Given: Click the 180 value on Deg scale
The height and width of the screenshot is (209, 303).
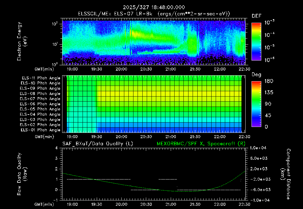Looking at the screenshot, I should 269,81.
